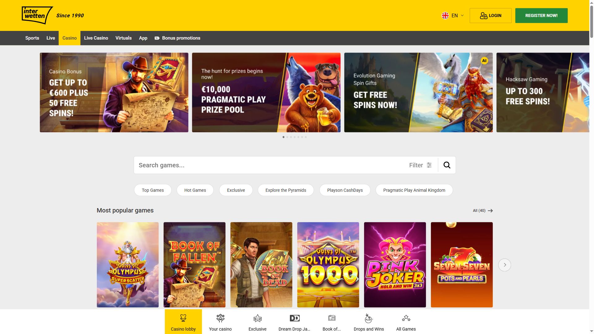Open the Drops and Wins icon

pos(369,318)
